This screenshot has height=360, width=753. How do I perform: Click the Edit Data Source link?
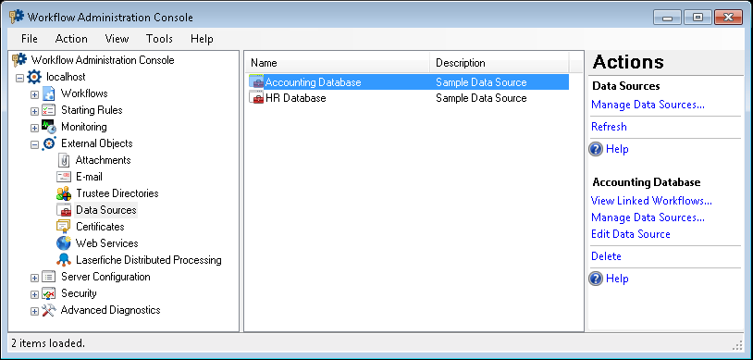pos(631,234)
